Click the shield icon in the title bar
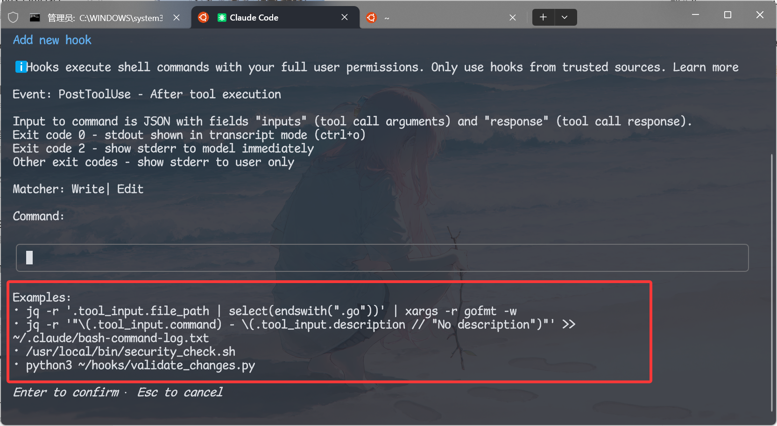The image size is (777, 426). click(x=13, y=18)
